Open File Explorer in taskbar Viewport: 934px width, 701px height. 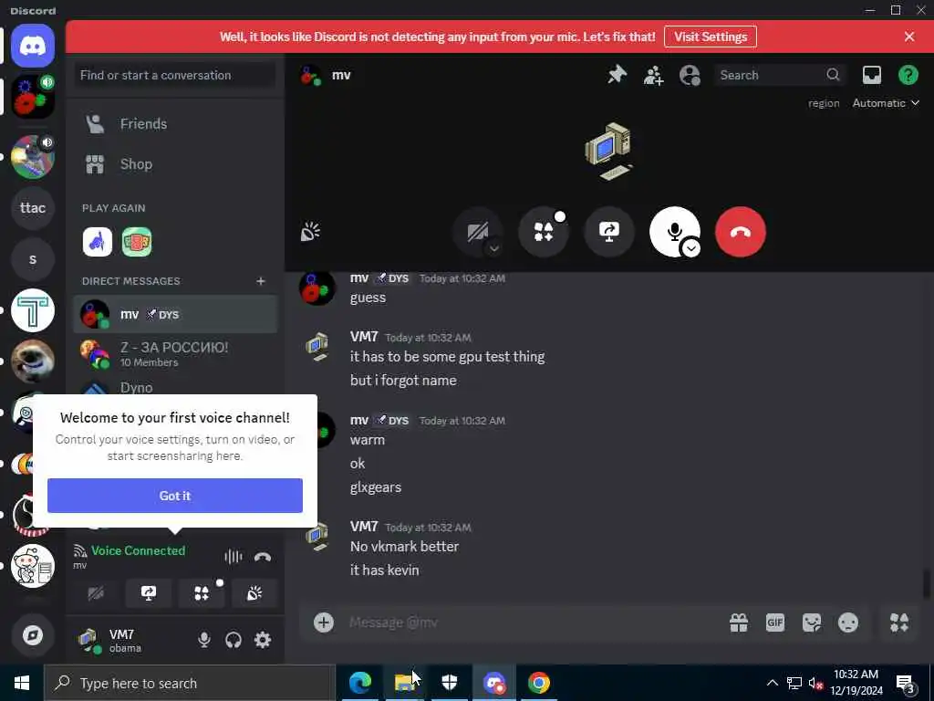(x=404, y=683)
